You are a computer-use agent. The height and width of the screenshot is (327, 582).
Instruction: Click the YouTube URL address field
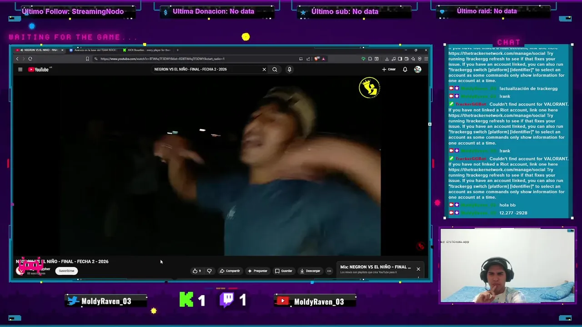pos(196,59)
